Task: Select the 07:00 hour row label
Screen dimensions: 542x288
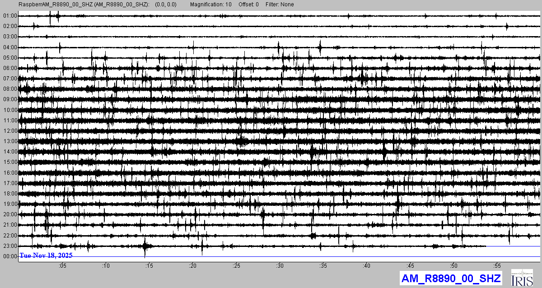Action: 9,79
